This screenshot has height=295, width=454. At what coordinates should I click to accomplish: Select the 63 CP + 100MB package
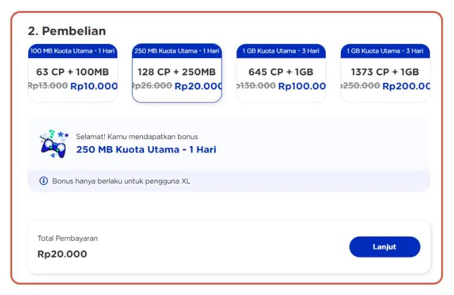[x=73, y=72]
